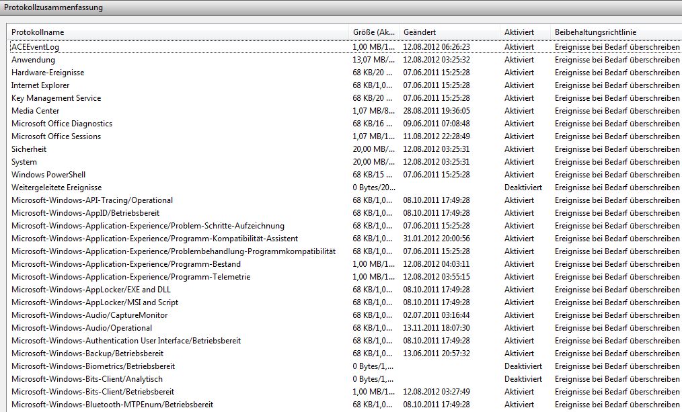682x412 pixels.
Task: Select the Audio/Operational log
Action: (346, 328)
